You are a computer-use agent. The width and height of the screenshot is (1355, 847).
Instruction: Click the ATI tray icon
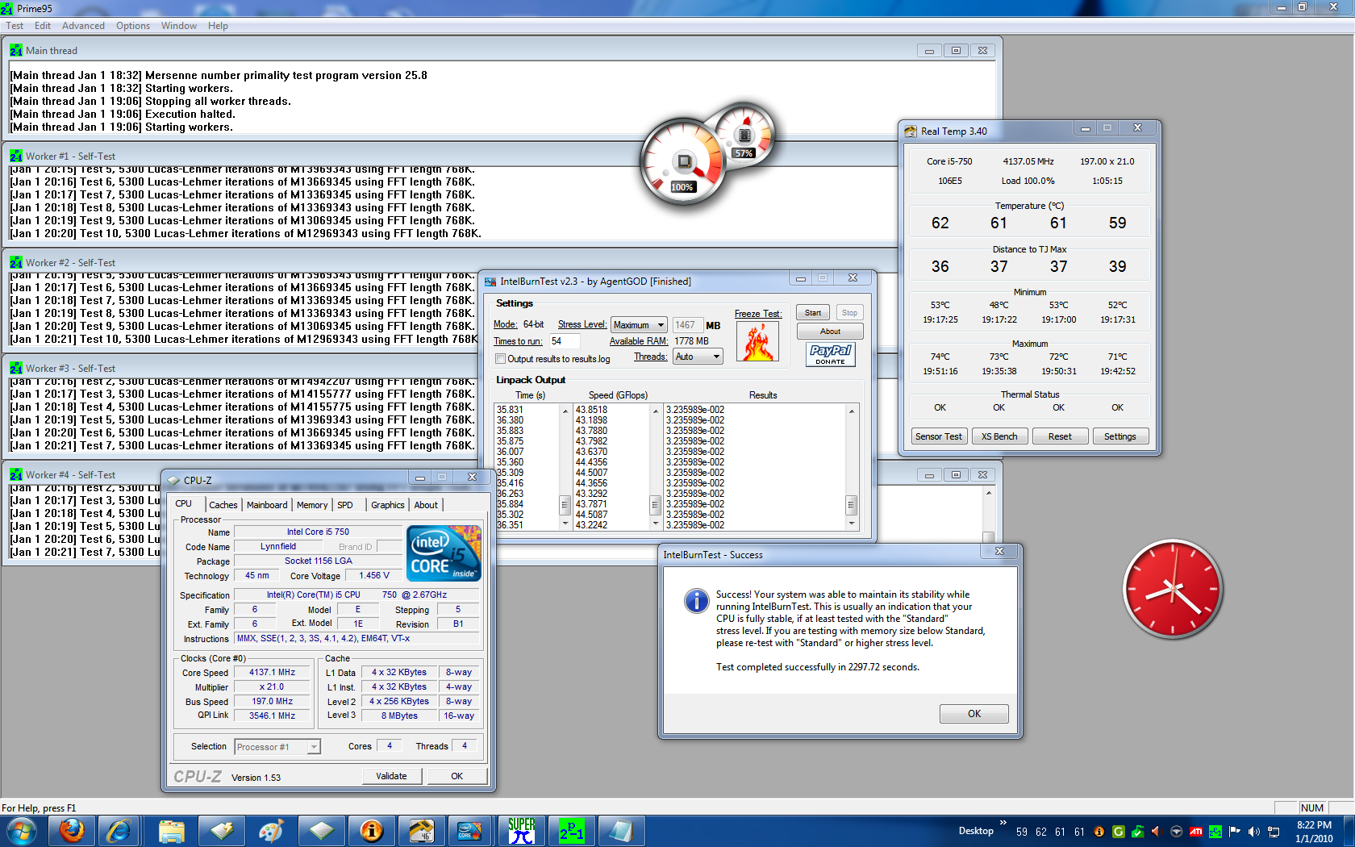1196,832
